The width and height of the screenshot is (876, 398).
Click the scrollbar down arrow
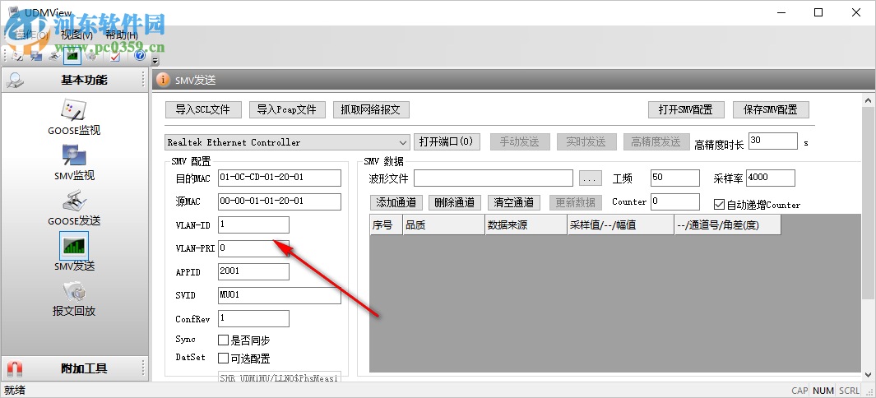[869, 373]
